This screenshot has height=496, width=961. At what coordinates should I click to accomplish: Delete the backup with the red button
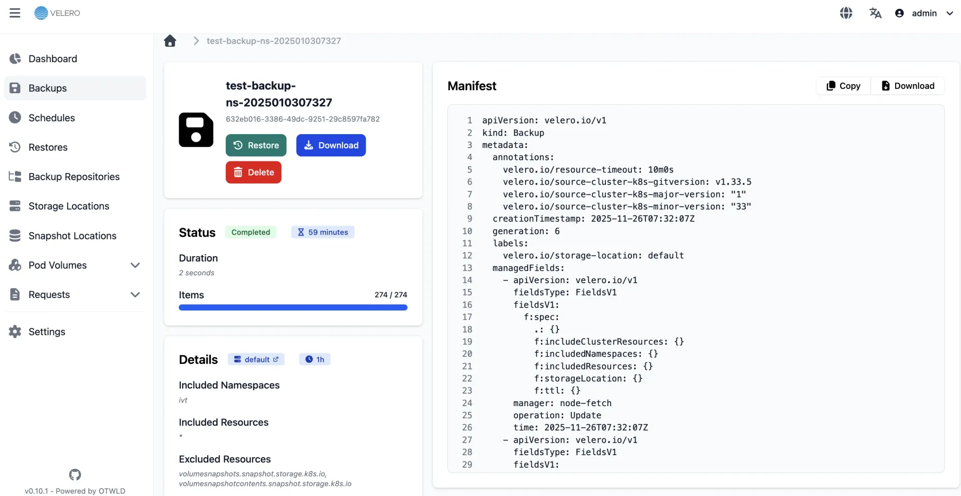click(253, 172)
